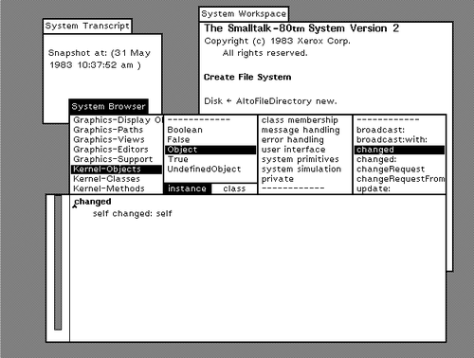Click 'Disk ← AltoFileDirectory new.' line
The height and width of the screenshot is (358, 474).
point(270,101)
